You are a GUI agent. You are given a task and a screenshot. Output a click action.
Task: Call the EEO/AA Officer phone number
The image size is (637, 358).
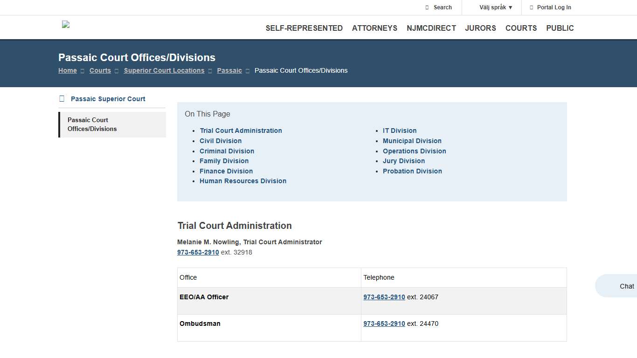pos(384,297)
